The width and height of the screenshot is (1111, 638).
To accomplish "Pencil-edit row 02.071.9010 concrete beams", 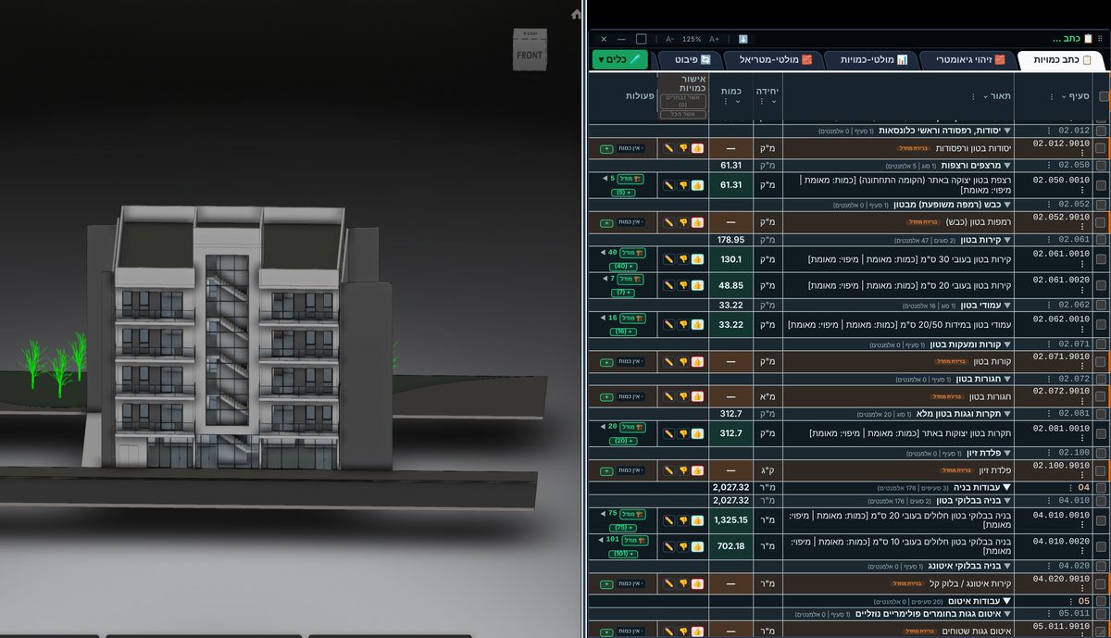I will (x=668, y=361).
